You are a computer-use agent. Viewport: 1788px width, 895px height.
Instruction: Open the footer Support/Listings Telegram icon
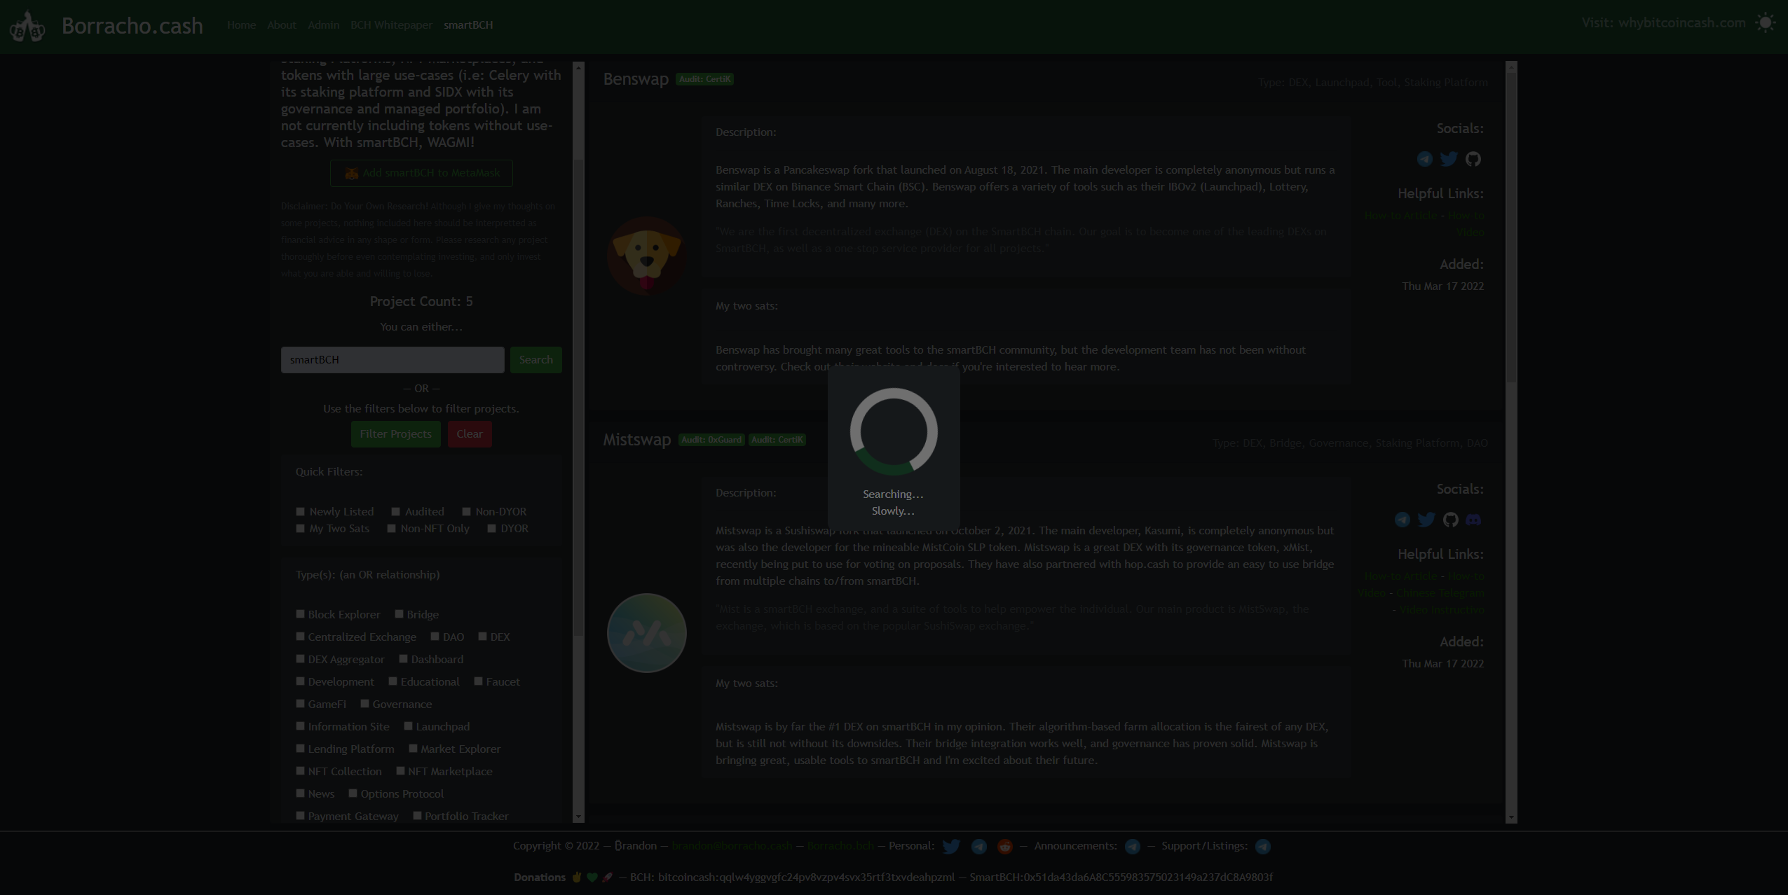tap(1263, 846)
